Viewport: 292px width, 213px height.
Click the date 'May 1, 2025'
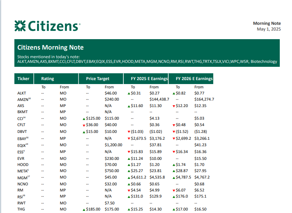click(269, 29)
